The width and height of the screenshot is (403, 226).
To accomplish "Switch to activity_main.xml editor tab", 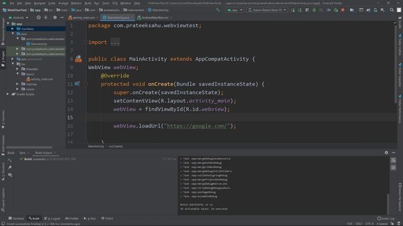I will point(84,18).
